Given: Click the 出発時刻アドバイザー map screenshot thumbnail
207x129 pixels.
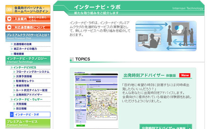Looking at the screenshot, I should click(96, 100).
